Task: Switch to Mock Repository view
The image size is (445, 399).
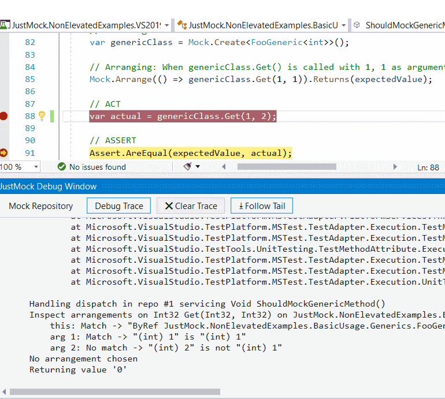Action: point(41,206)
